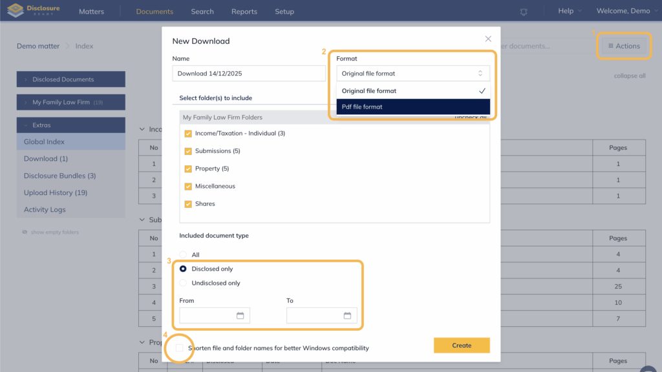
Task: Open the To date calendar icon
Action: click(x=347, y=316)
